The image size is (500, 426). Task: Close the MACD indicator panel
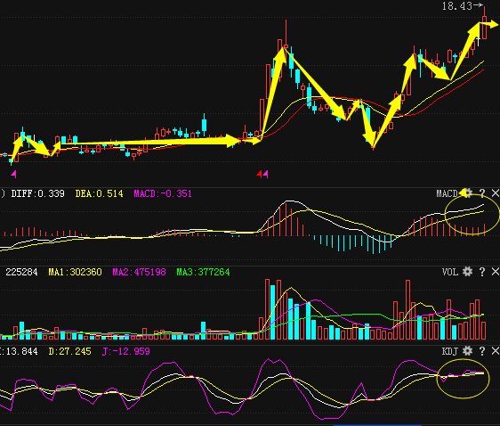point(496,193)
